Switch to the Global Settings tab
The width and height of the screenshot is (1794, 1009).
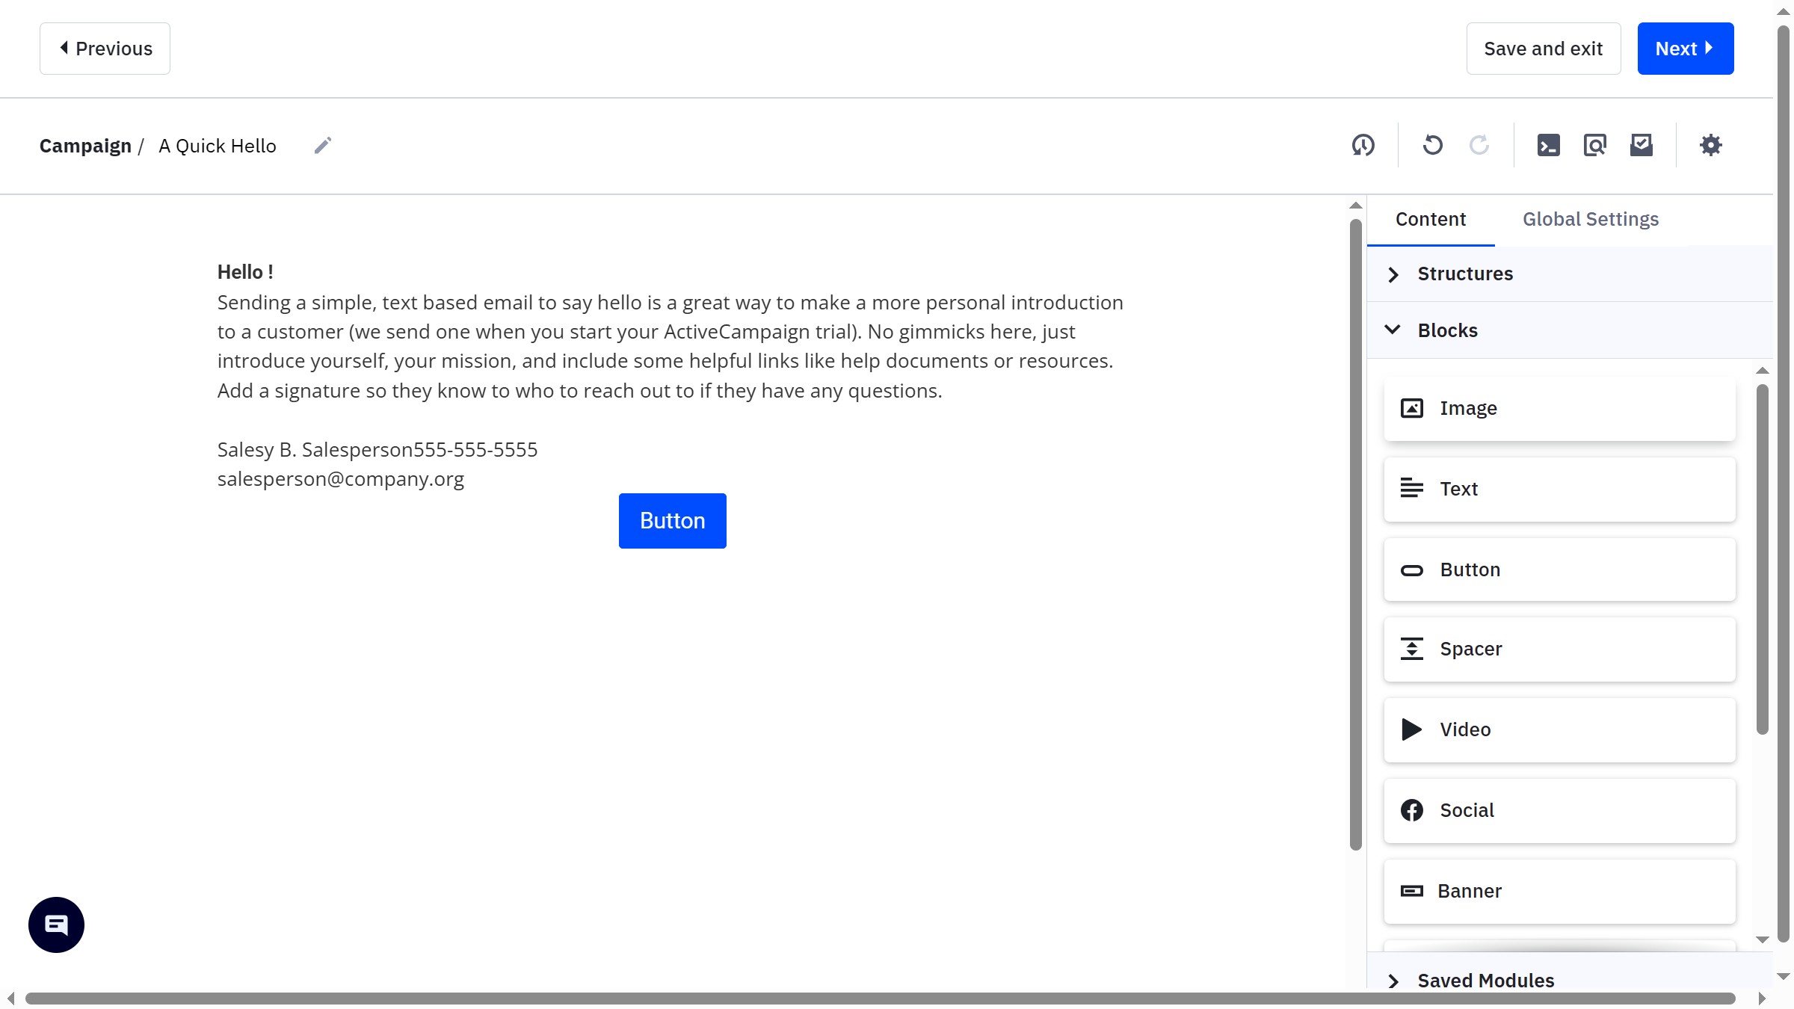click(x=1590, y=219)
